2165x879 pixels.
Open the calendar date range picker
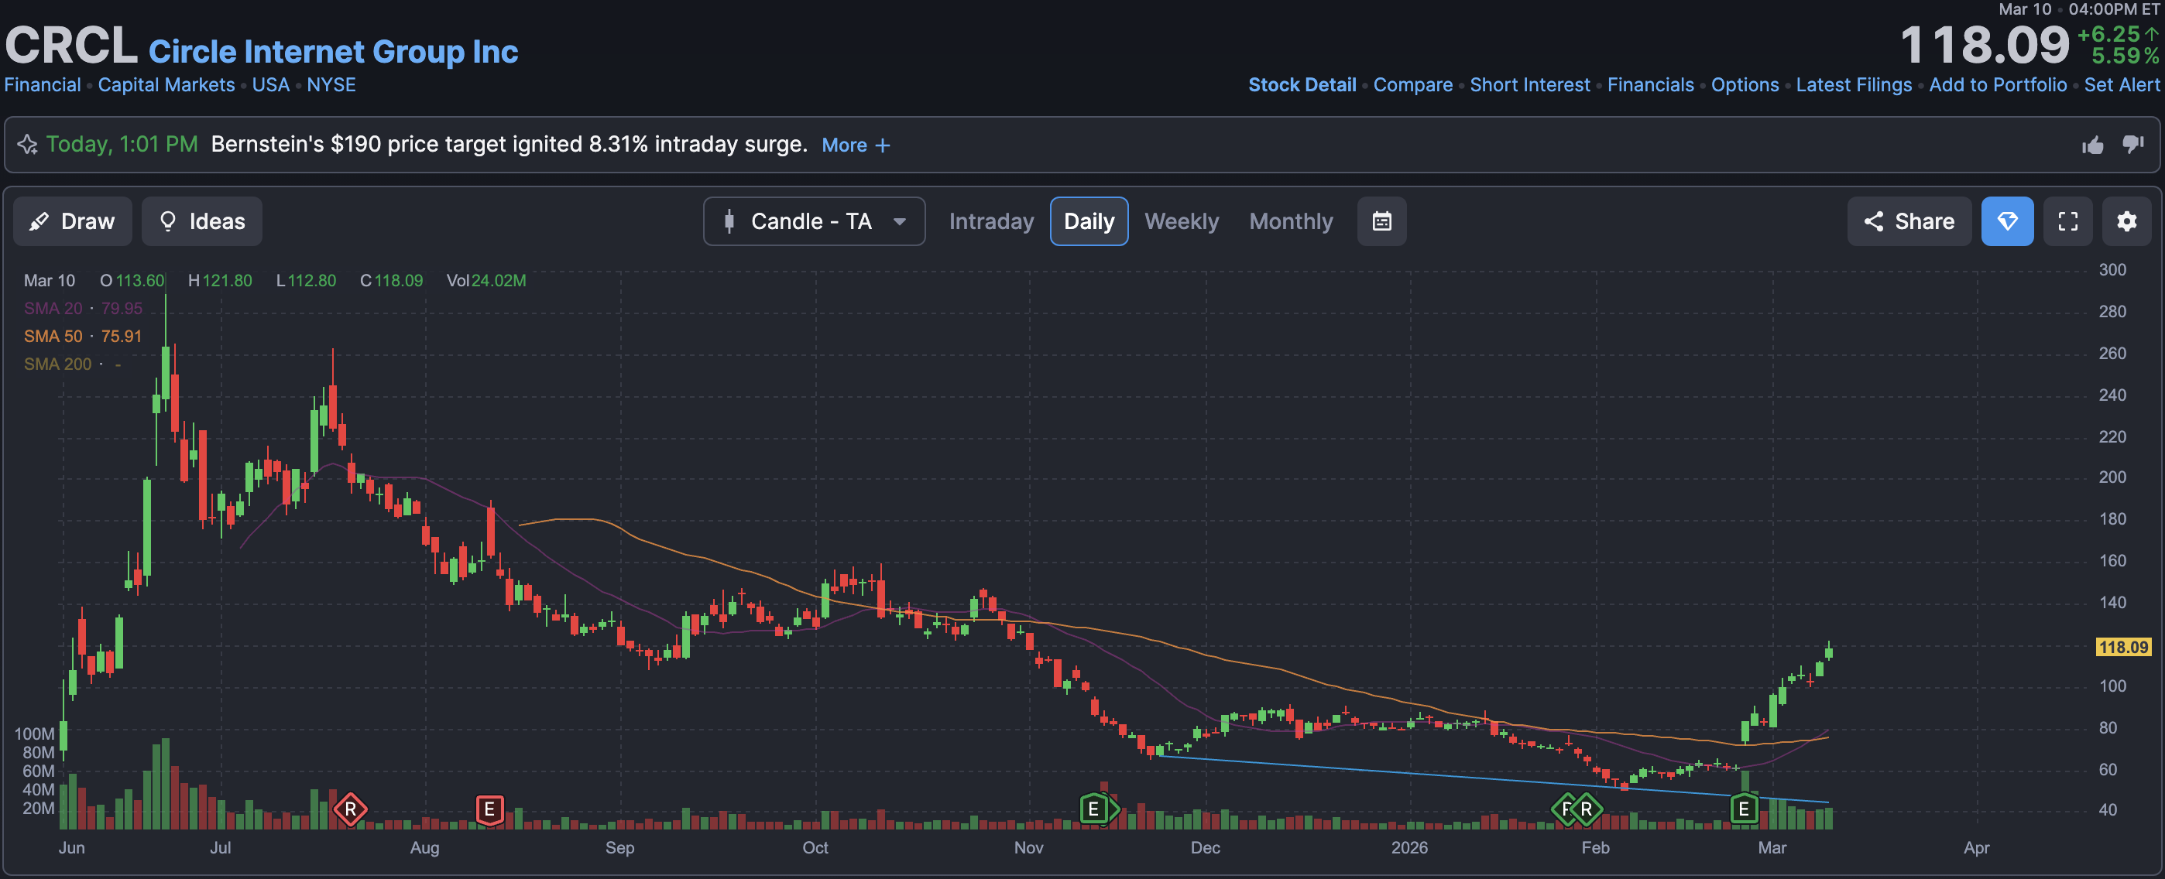(1381, 221)
